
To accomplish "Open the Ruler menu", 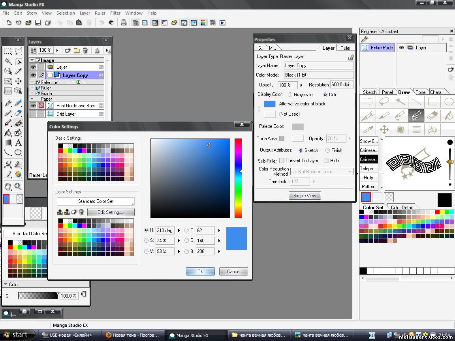I will 100,13.
